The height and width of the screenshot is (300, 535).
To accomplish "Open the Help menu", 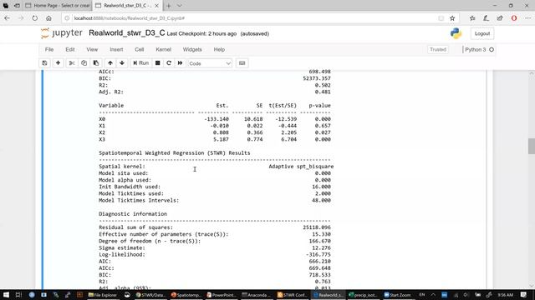I will 219,50.
